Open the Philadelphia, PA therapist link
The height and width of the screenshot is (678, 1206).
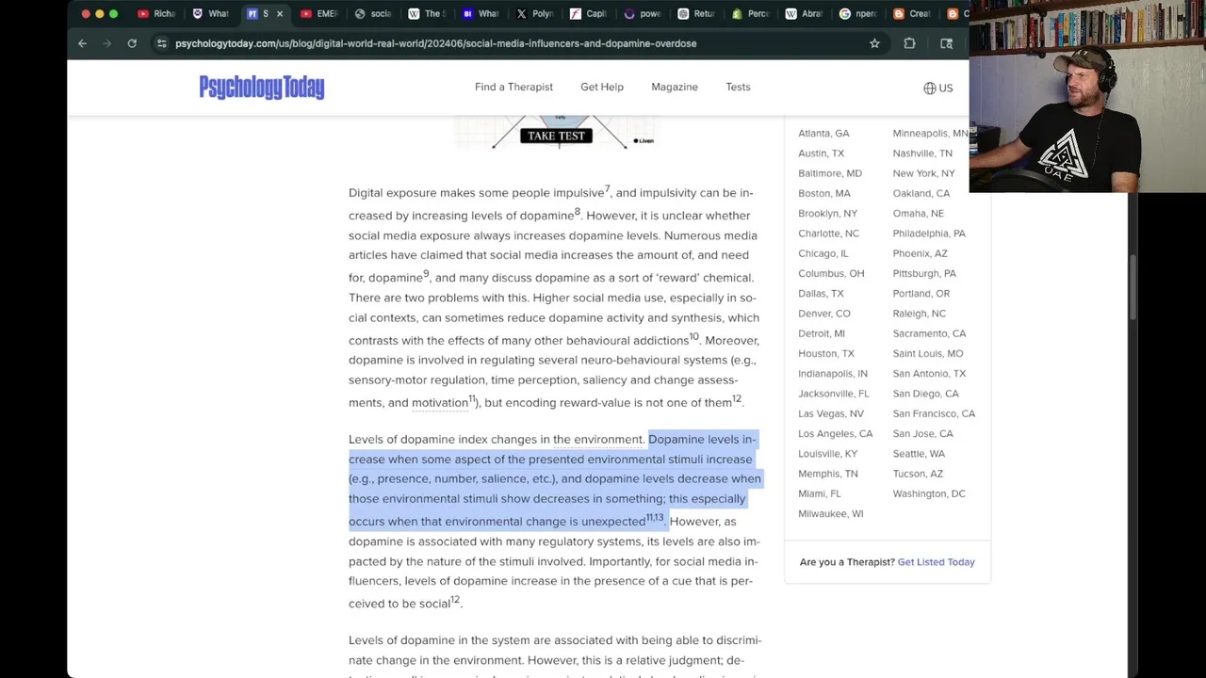(x=929, y=234)
